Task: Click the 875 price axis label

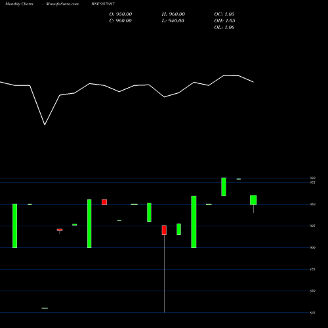Action: (312, 270)
